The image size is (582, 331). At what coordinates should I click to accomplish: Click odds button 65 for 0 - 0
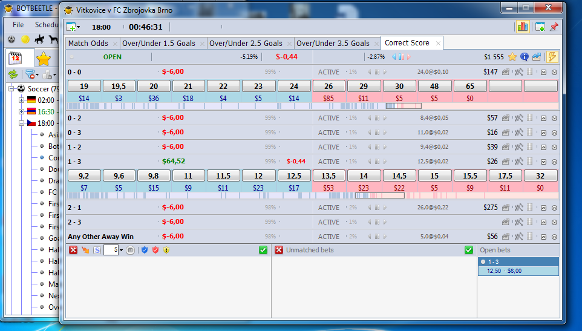(x=470, y=86)
